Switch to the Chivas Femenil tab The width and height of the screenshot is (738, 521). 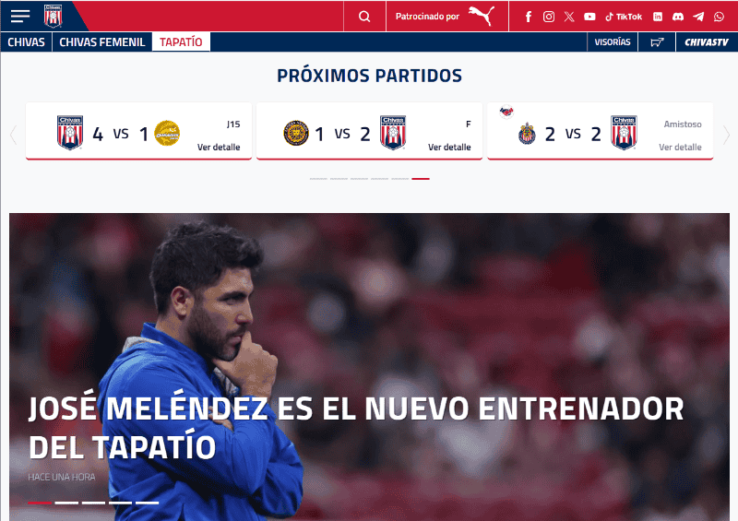click(102, 42)
